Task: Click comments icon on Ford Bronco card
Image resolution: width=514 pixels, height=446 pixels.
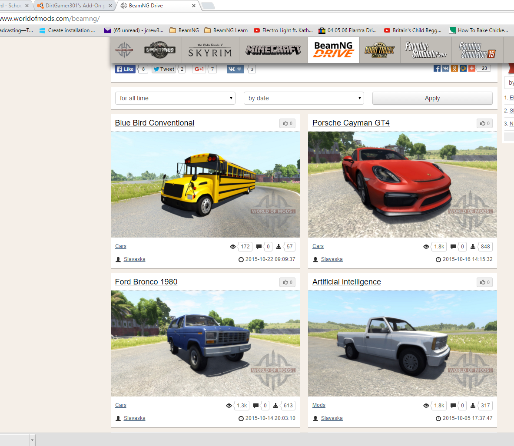Action: (x=255, y=406)
